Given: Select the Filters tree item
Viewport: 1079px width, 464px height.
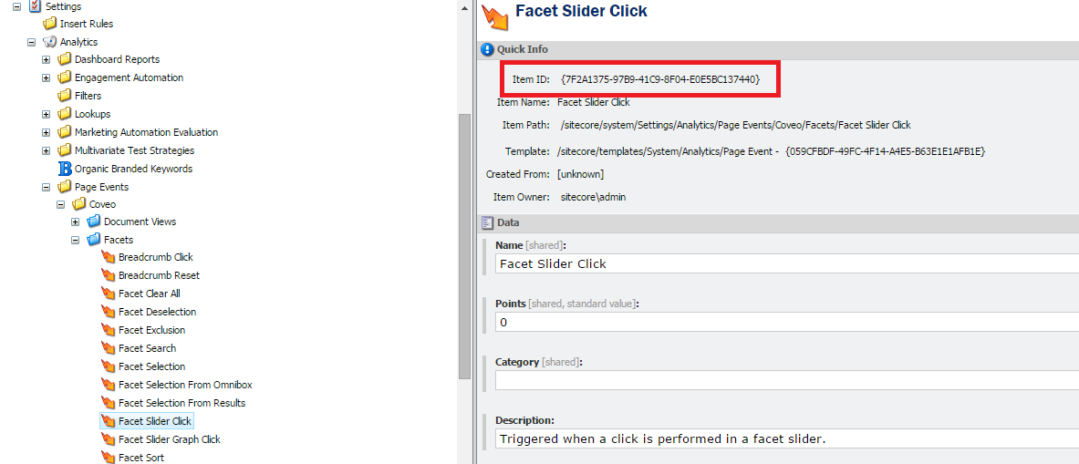Looking at the screenshot, I should click(x=88, y=96).
